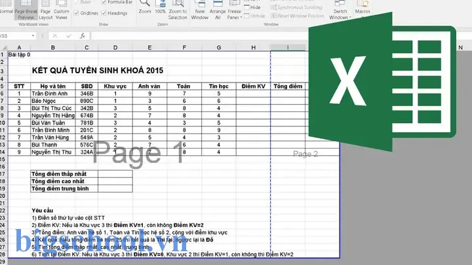Screen dimensions: 472x265
Task: Click Zoom to Selection
Action: (178, 10)
